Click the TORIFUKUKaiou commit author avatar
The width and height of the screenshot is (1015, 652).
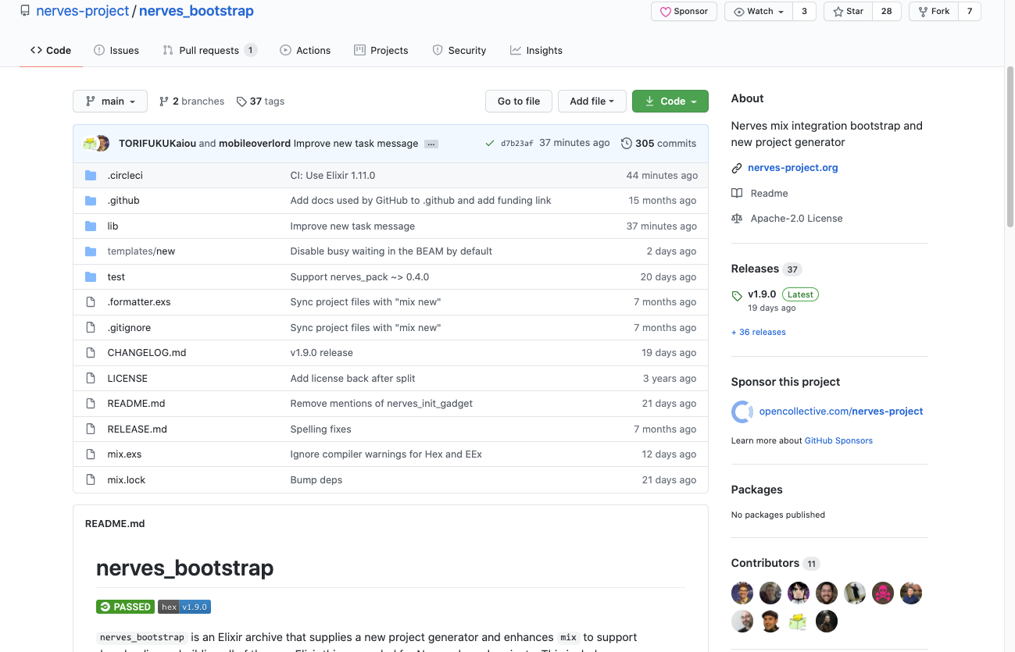point(91,144)
